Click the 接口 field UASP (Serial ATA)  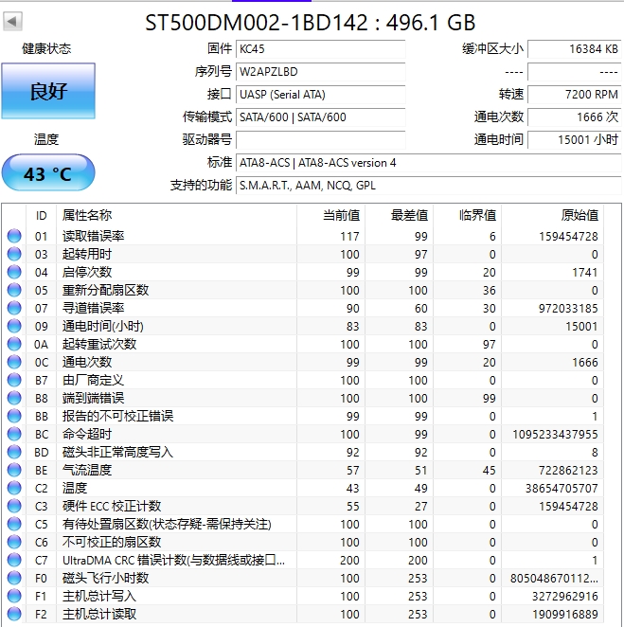tap(321, 95)
